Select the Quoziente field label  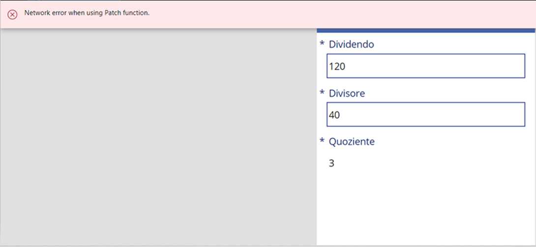[x=352, y=142]
